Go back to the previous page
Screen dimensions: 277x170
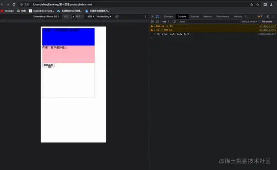pos(2,5)
